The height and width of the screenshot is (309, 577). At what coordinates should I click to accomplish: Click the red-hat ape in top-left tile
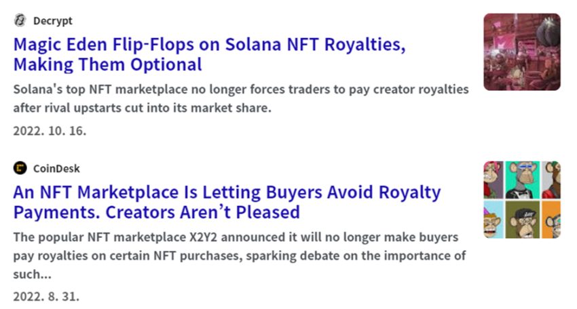click(x=493, y=180)
